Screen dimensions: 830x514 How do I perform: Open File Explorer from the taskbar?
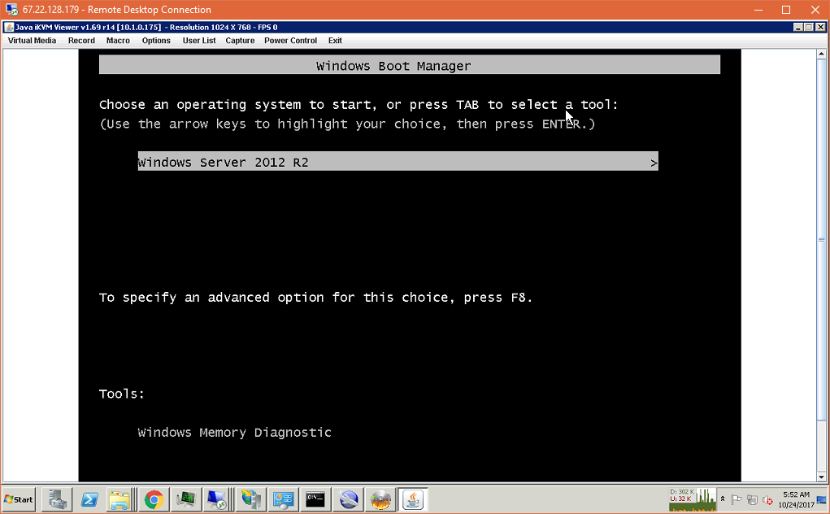point(120,499)
